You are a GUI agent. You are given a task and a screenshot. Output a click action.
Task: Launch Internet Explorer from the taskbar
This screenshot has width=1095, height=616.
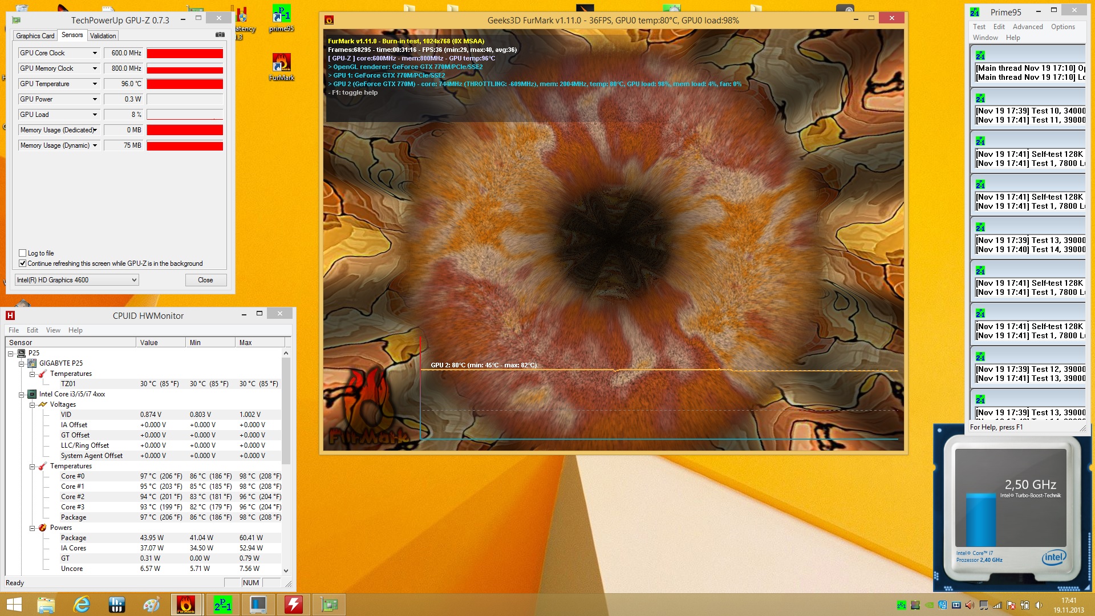point(82,605)
